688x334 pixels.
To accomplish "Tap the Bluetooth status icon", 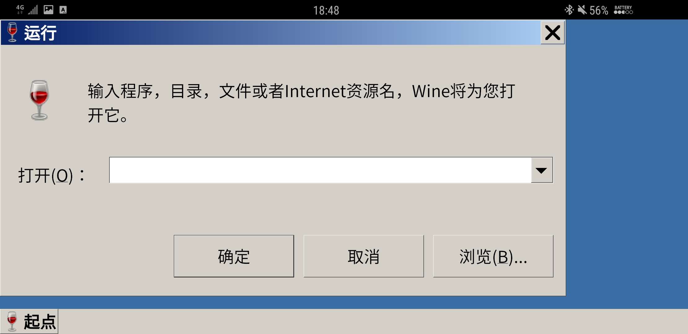I will point(569,10).
